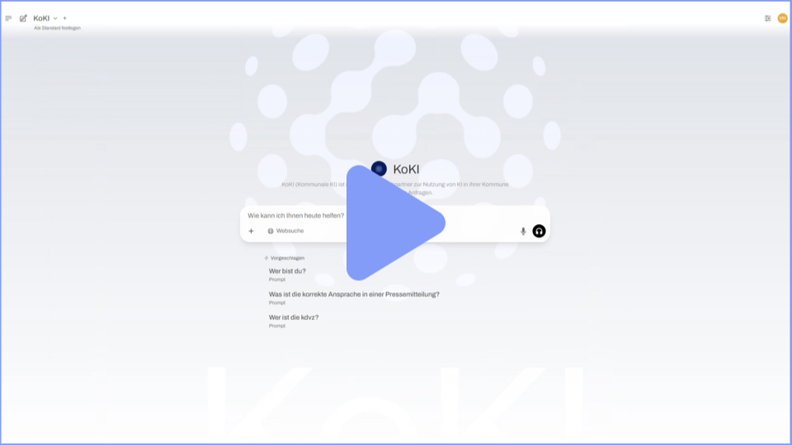This screenshot has height=445, width=792.
Task: Click 'Als Standard festlegen' link
Action: [x=57, y=28]
